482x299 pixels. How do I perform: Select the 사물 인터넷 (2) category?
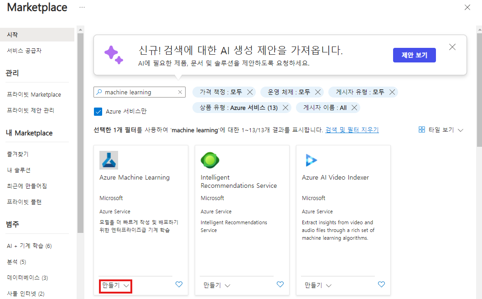[x=26, y=294]
